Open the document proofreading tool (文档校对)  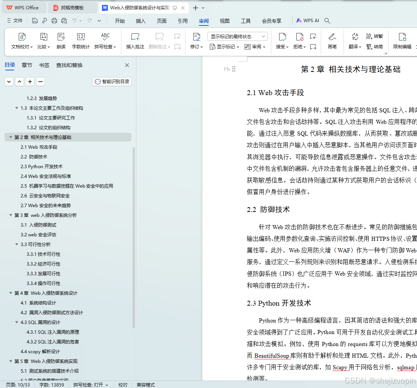pos(22,41)
